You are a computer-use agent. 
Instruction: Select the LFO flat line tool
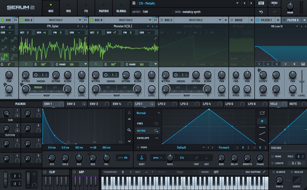[262, 127]
